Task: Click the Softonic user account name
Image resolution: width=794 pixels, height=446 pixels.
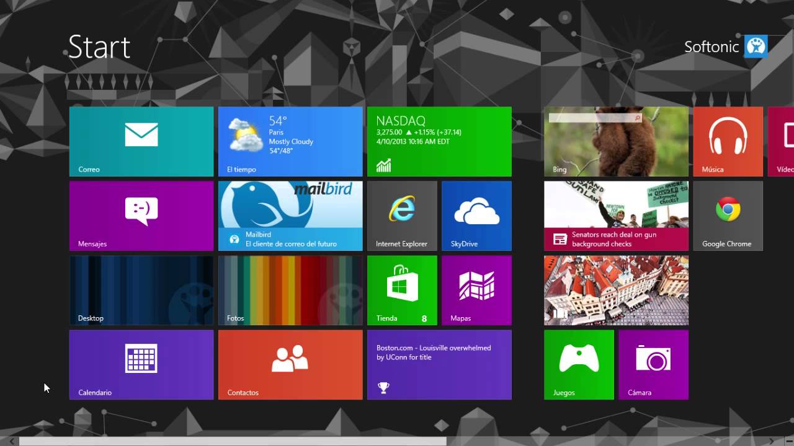Action: (x=711, y=46)
